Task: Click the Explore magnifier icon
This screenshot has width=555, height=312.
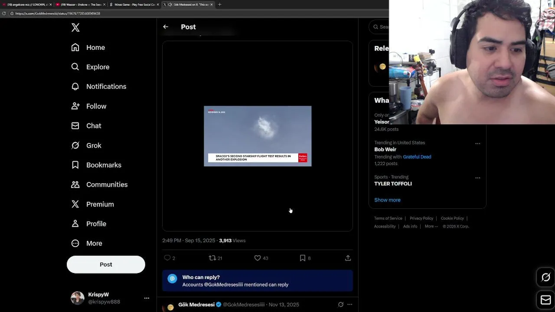Action: (75, 67)
